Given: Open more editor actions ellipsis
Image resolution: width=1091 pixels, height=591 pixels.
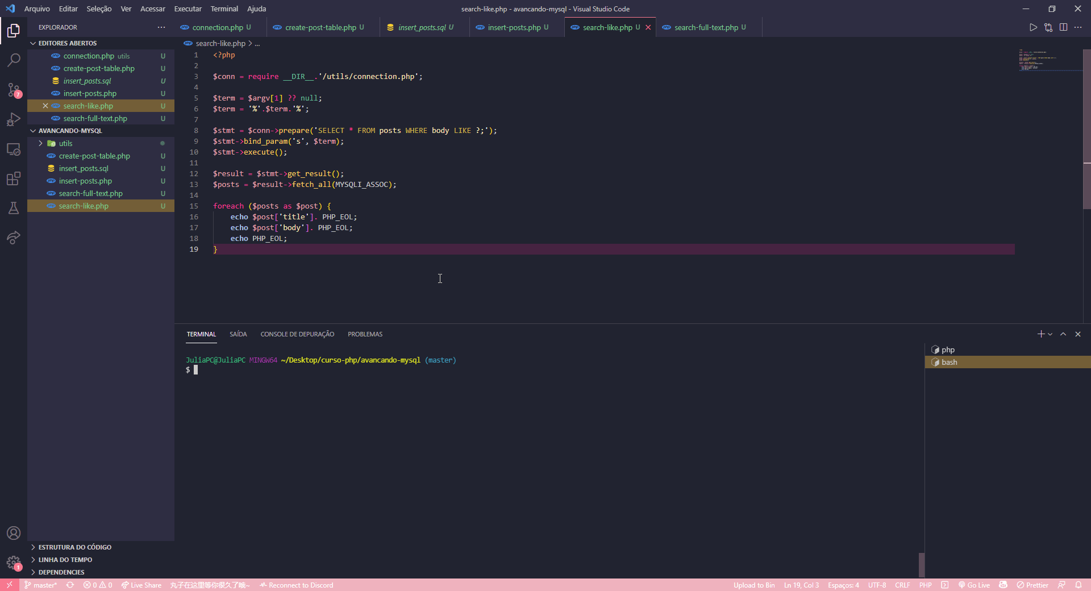Looking at the screenshot, I should (x=1078, y=27).
